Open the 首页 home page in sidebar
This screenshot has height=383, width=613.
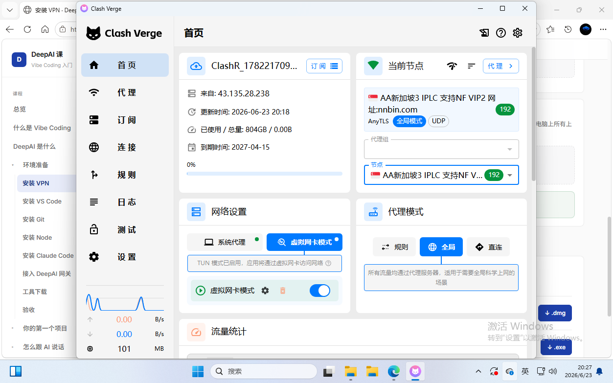click(125, 65)
